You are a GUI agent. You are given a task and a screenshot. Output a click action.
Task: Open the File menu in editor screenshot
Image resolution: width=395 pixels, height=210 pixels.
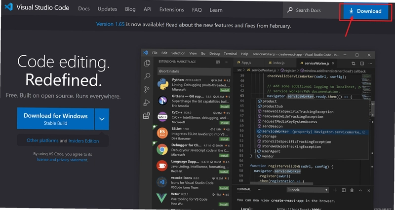coord(155,53)
